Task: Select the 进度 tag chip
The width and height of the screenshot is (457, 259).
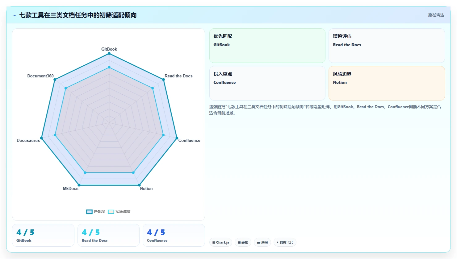Action: [262, 242]
